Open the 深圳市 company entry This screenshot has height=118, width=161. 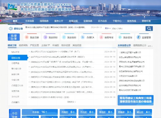coord(132,80)
